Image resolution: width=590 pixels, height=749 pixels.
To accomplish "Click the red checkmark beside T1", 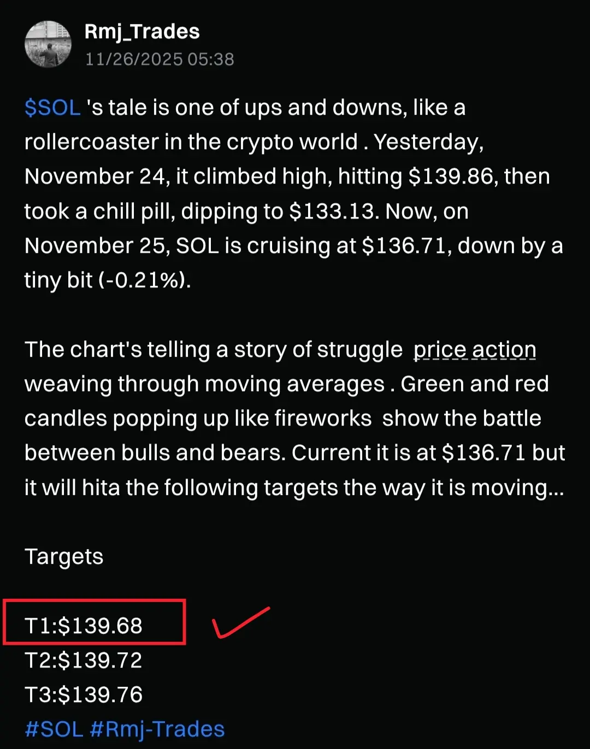I will (x=240, y=623).
